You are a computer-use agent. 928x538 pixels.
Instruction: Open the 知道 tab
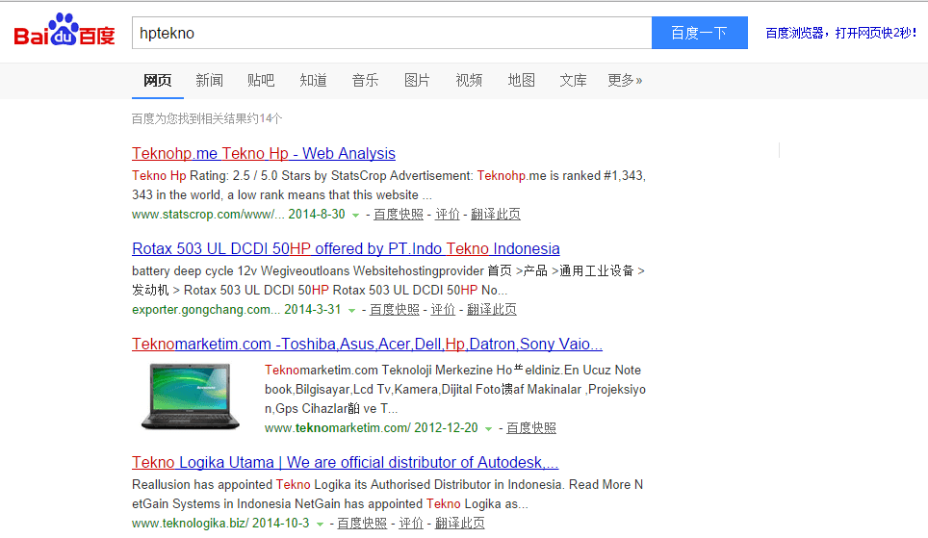(x=313, y=81)
